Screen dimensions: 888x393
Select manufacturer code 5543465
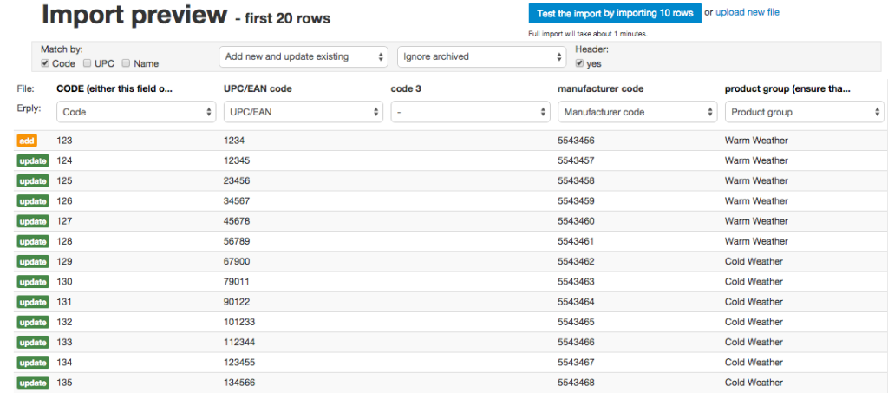pos(576,322)
